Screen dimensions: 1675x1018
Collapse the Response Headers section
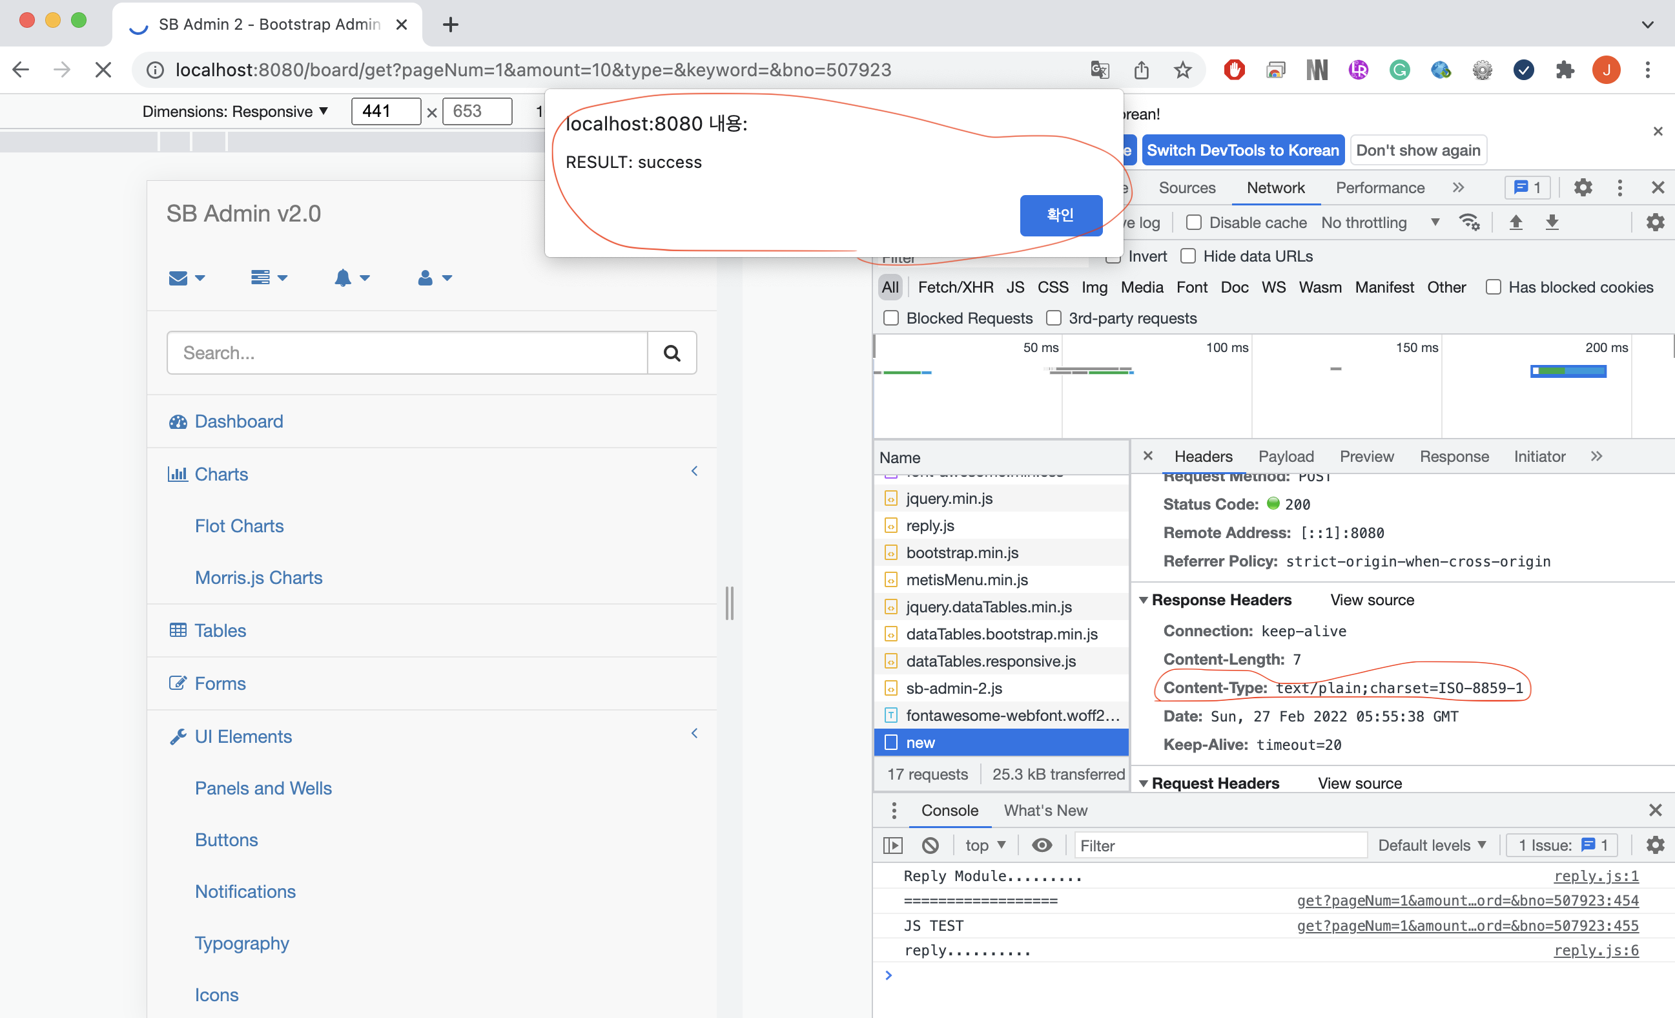coord(1144,600)
